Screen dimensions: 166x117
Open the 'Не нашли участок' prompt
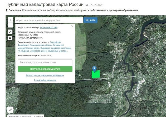26,116
